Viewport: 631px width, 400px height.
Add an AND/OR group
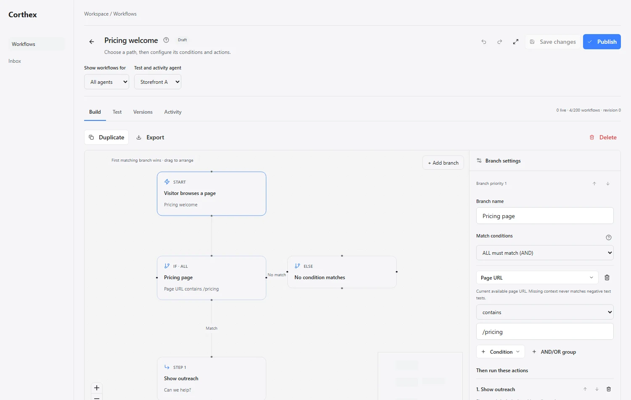(x=554, y=352)
